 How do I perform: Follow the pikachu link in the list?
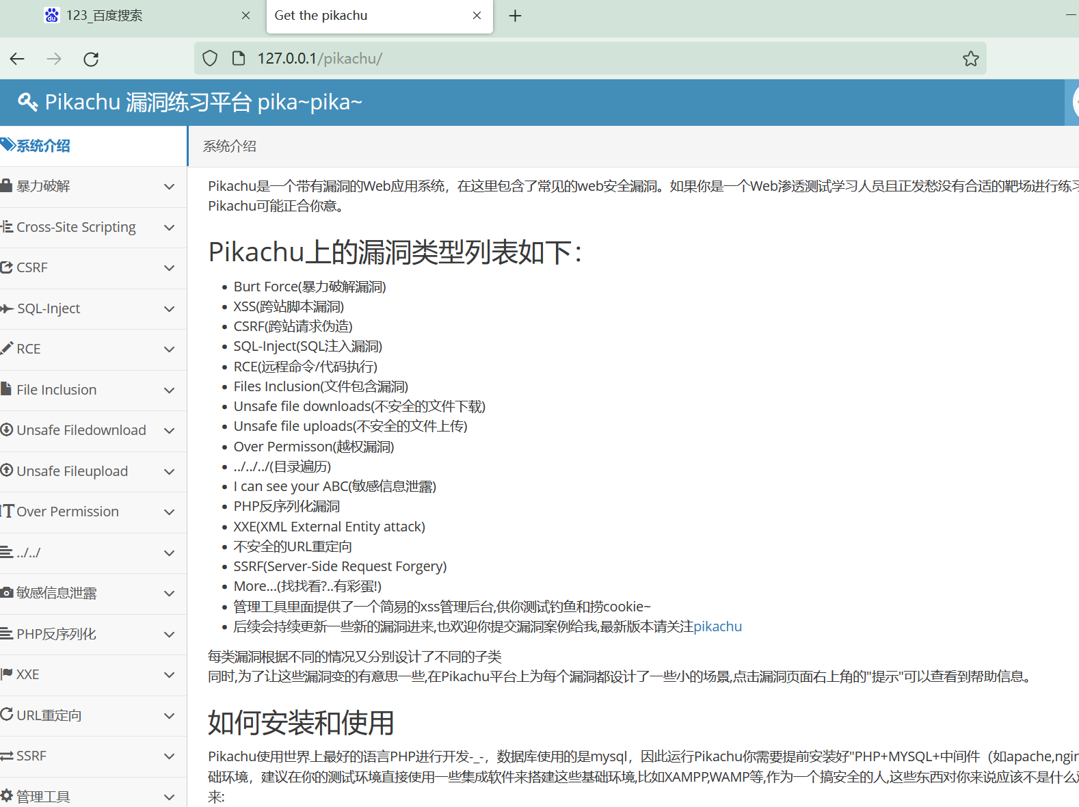717,626
